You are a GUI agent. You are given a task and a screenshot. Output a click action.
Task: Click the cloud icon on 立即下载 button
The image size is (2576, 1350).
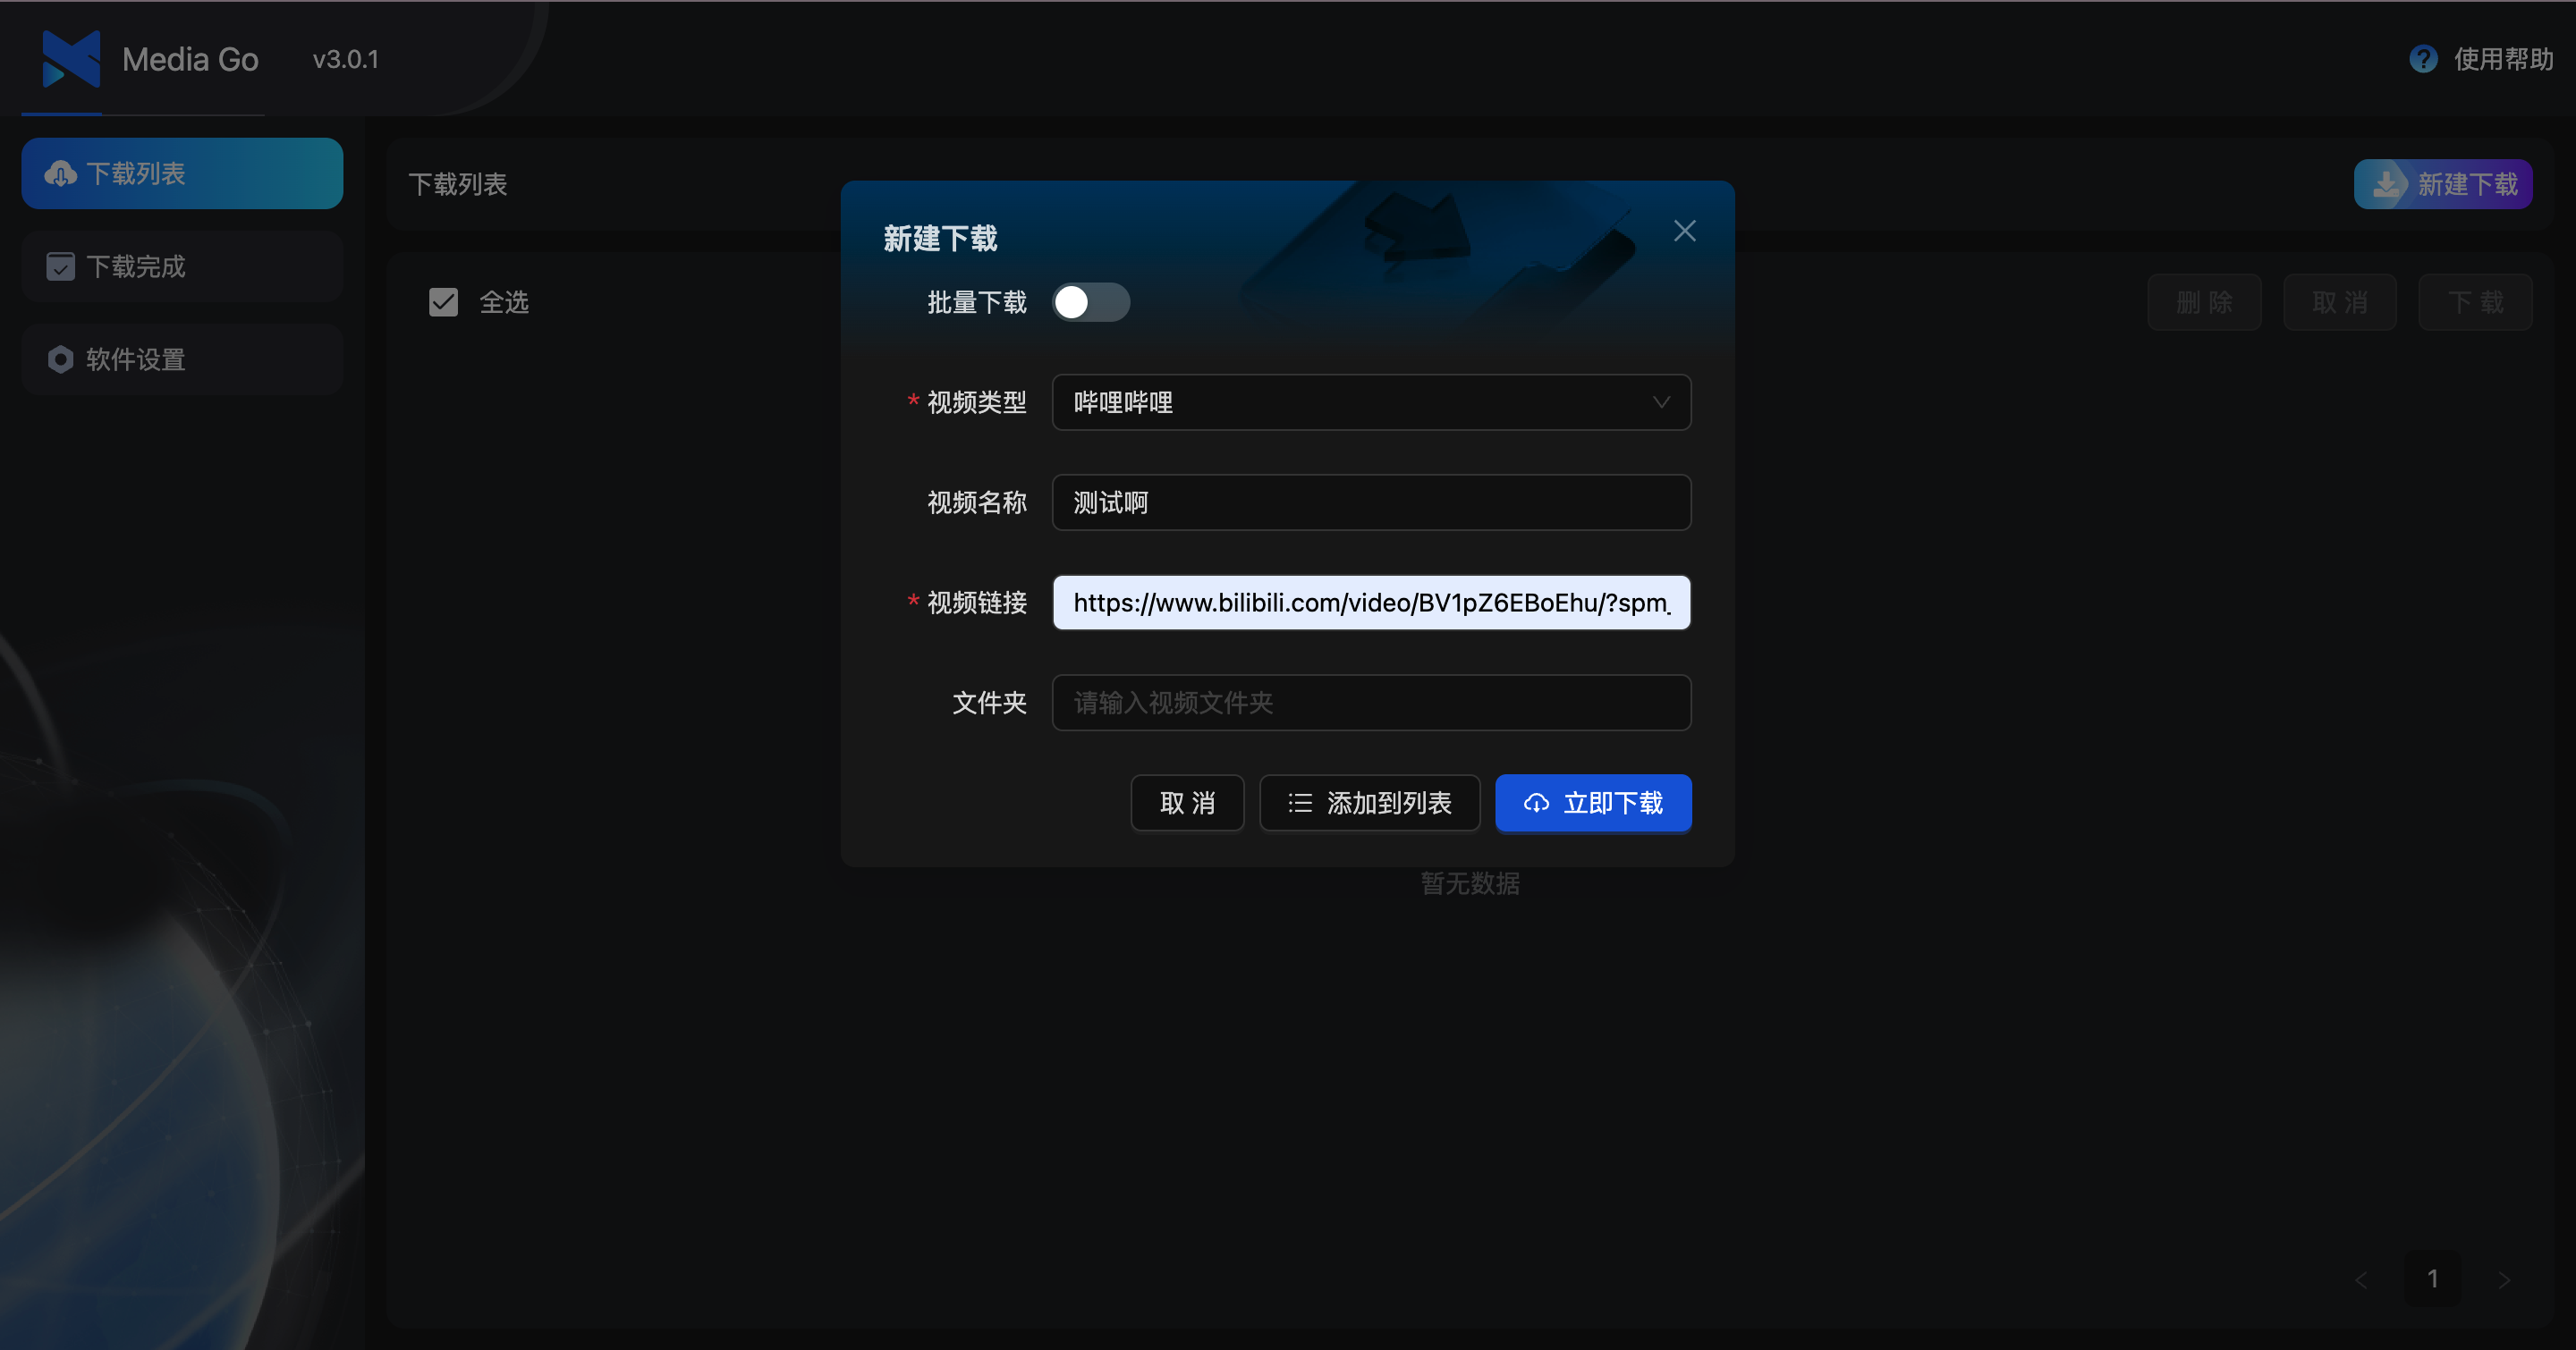(1536, 803)
